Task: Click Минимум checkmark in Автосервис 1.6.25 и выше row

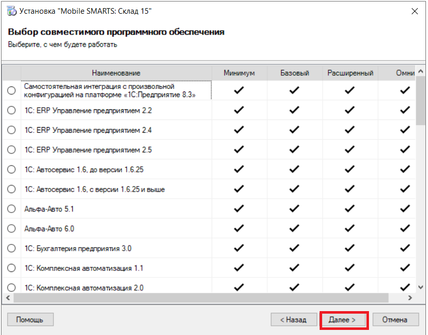Action: coord(239,189)
